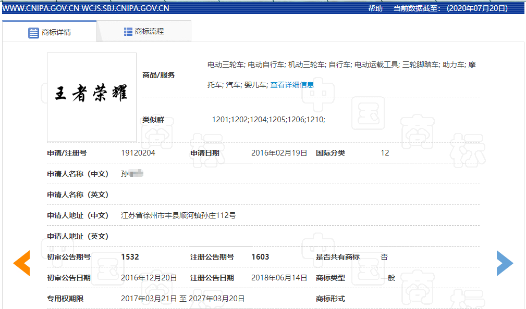This screenshot has height=309, width=526.
Task: Click the 类似群 label
Action: (153, 120)
